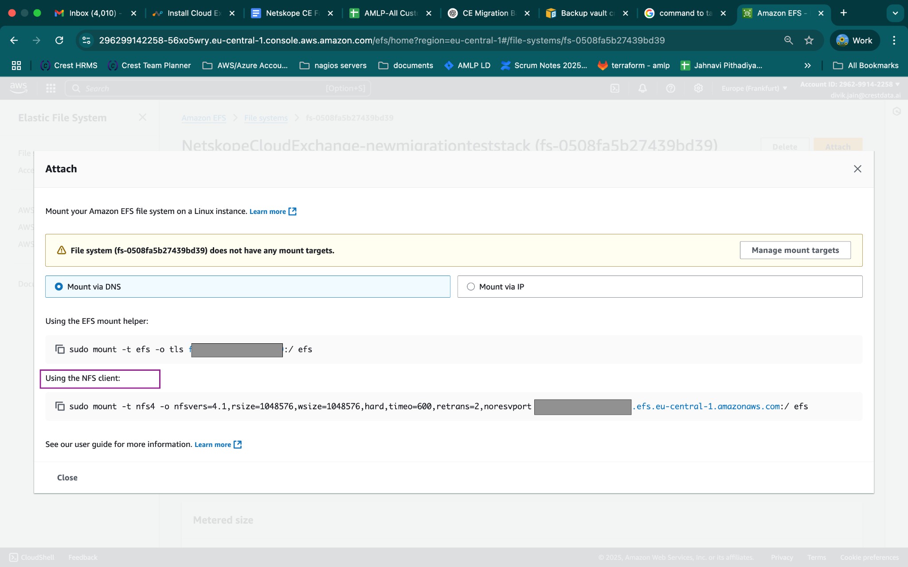Click the AWS console search field
The width and height of the screenshot is (908, 567).
point(218,88)
